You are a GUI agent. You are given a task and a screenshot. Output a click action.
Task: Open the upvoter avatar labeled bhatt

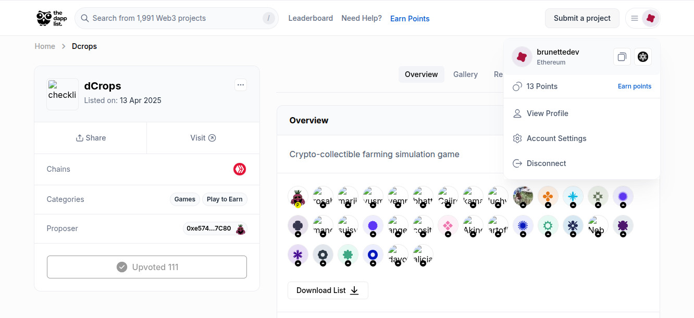click(423, 196)
